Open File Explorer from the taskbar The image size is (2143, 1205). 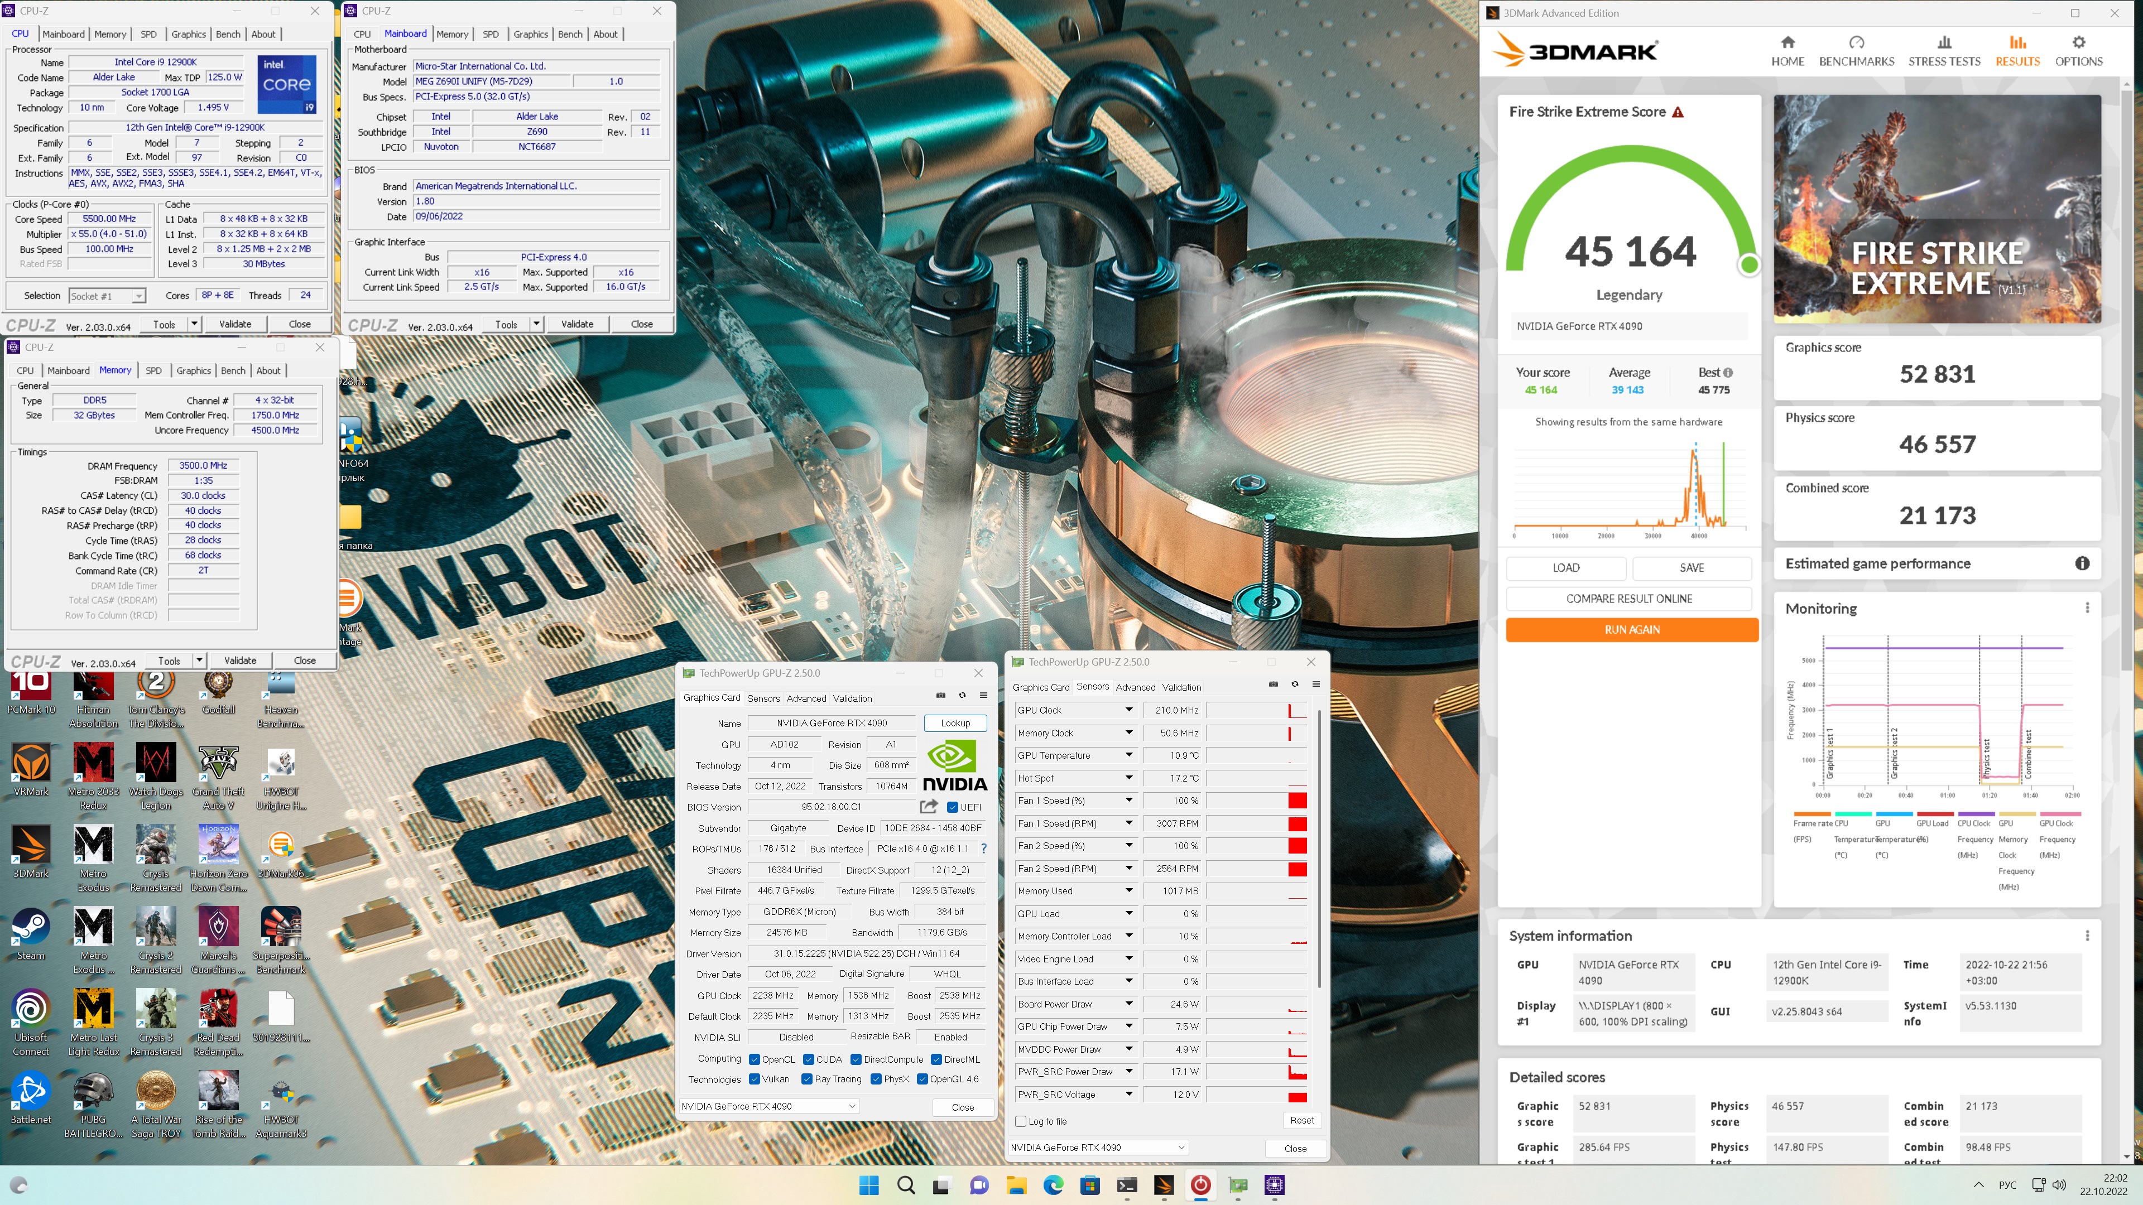click(1016, 1185)
